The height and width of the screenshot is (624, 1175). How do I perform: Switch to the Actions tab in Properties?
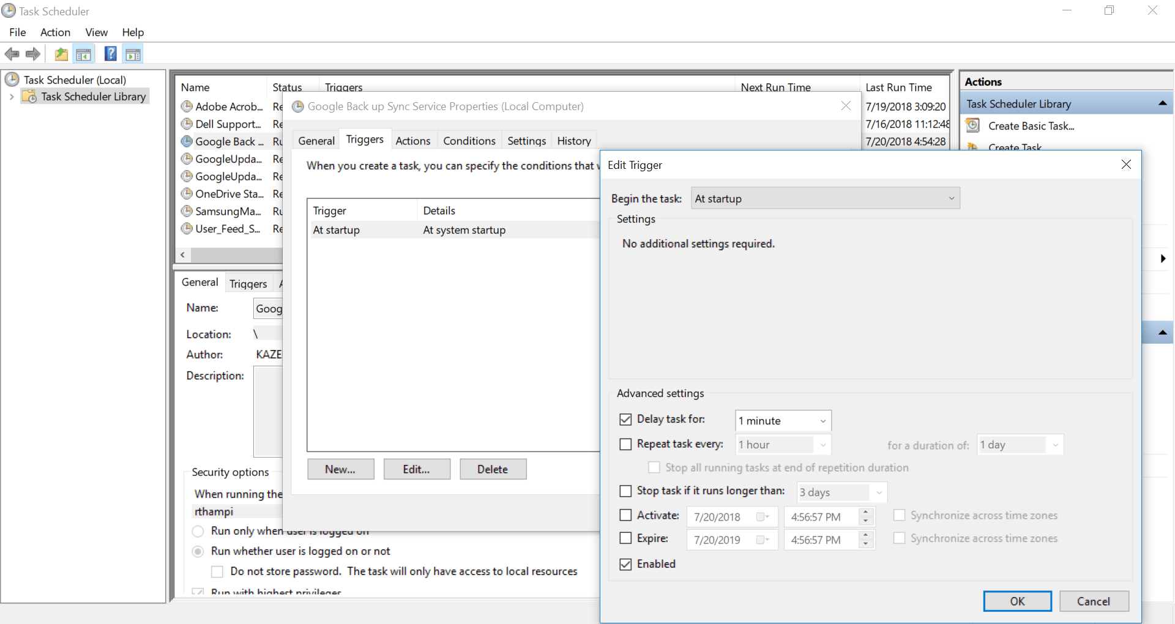point(413,141)
